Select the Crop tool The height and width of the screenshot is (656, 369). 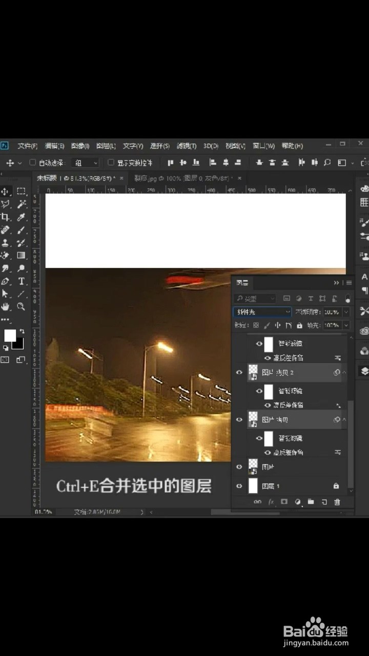click(x=6, y=217)
